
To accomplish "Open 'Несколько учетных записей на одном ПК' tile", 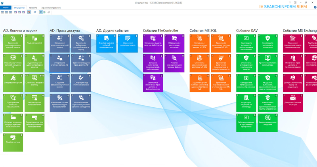I will (13, 63).
